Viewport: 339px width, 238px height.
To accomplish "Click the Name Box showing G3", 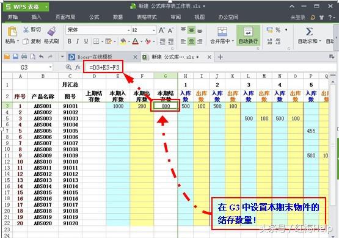I will pos(24,68).
